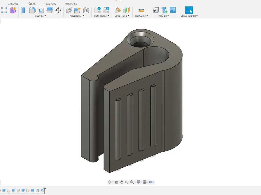The width and height of the screenshot is (261, 195).
Task: Click the Insert McMaster-Carr component icon
Action: coord(164,10)
